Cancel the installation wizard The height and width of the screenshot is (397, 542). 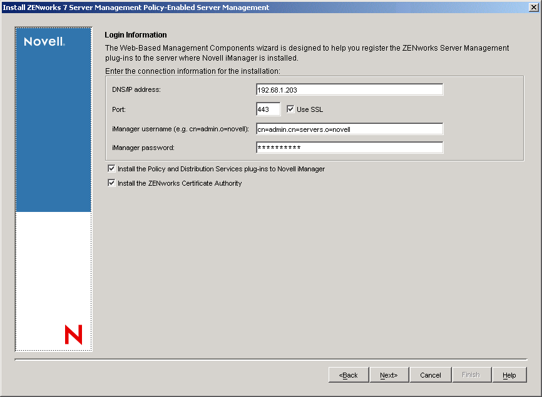click(x=430, y=374)
